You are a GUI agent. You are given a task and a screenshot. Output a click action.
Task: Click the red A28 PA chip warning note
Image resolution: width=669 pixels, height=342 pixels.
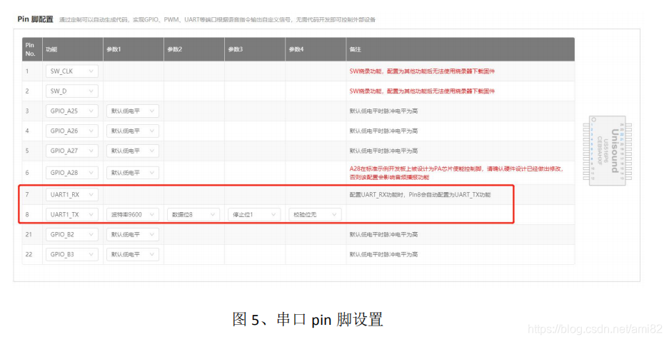click(x=456, y=173)
